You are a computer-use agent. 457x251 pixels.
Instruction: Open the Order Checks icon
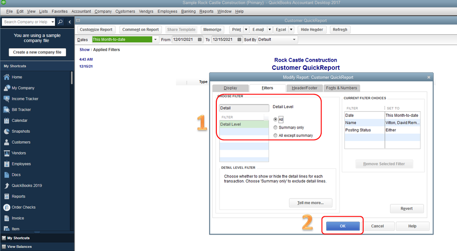coord(7,207)
